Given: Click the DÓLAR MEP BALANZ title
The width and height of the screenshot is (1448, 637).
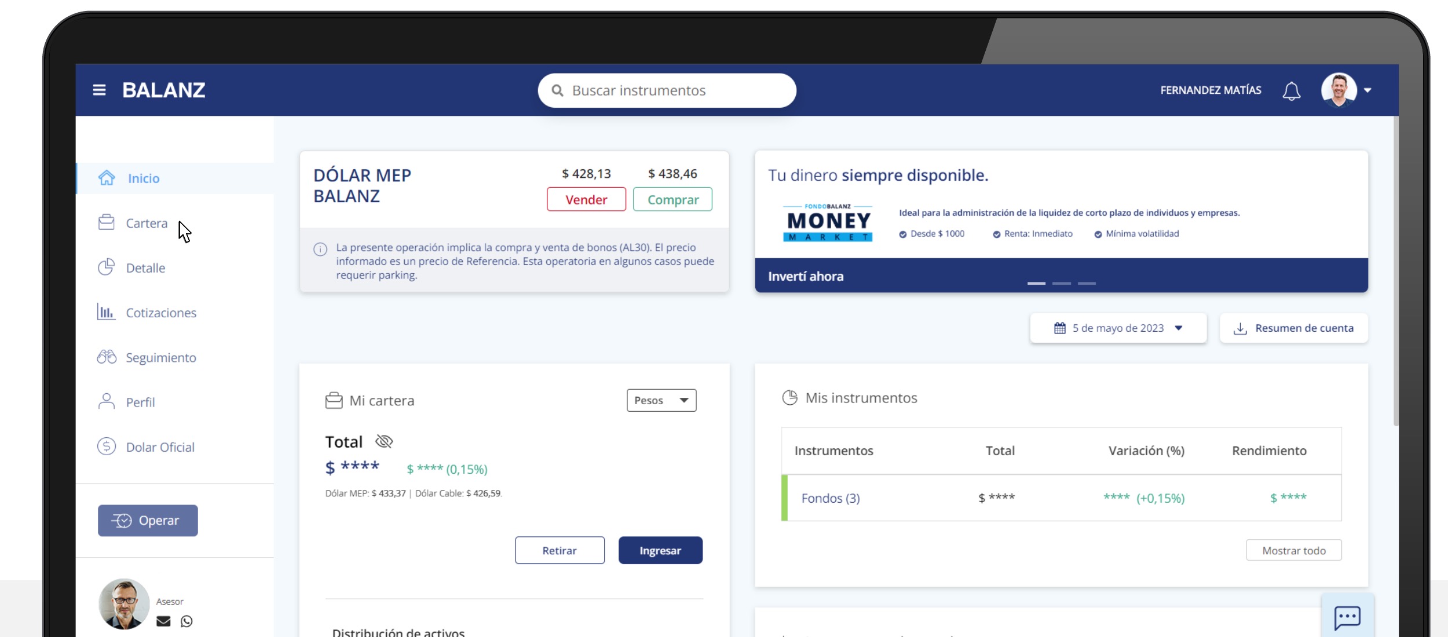Looking at the screenshot, I should [x=362, y=186].
